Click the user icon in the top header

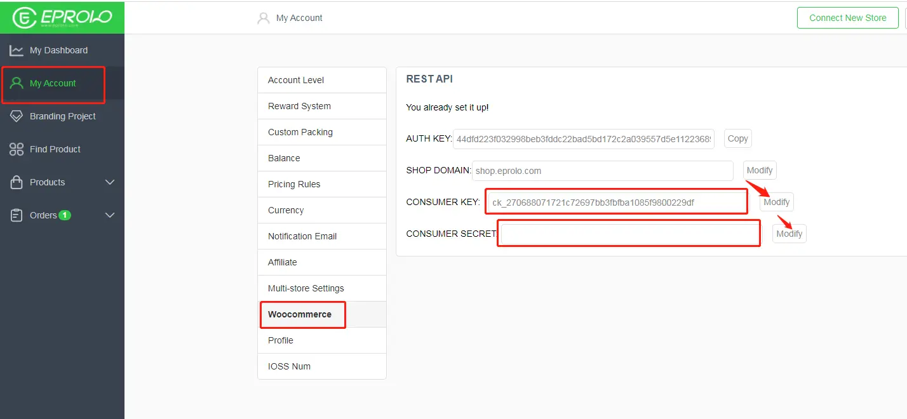point(264,18)
